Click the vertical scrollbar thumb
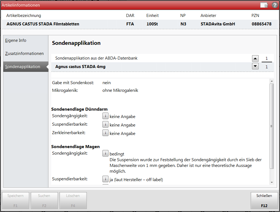Screen dimensions: 280x212 coord(272,126)
